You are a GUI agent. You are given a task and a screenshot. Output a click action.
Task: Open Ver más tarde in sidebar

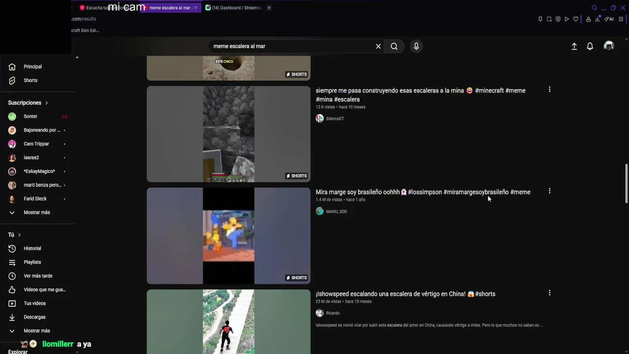tap(38, 276)
